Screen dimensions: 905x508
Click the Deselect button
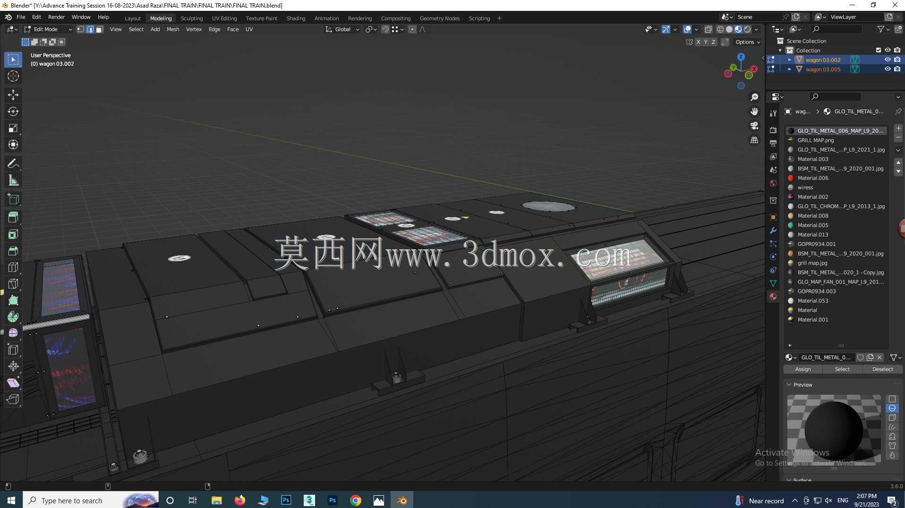[x=882, y=369]
